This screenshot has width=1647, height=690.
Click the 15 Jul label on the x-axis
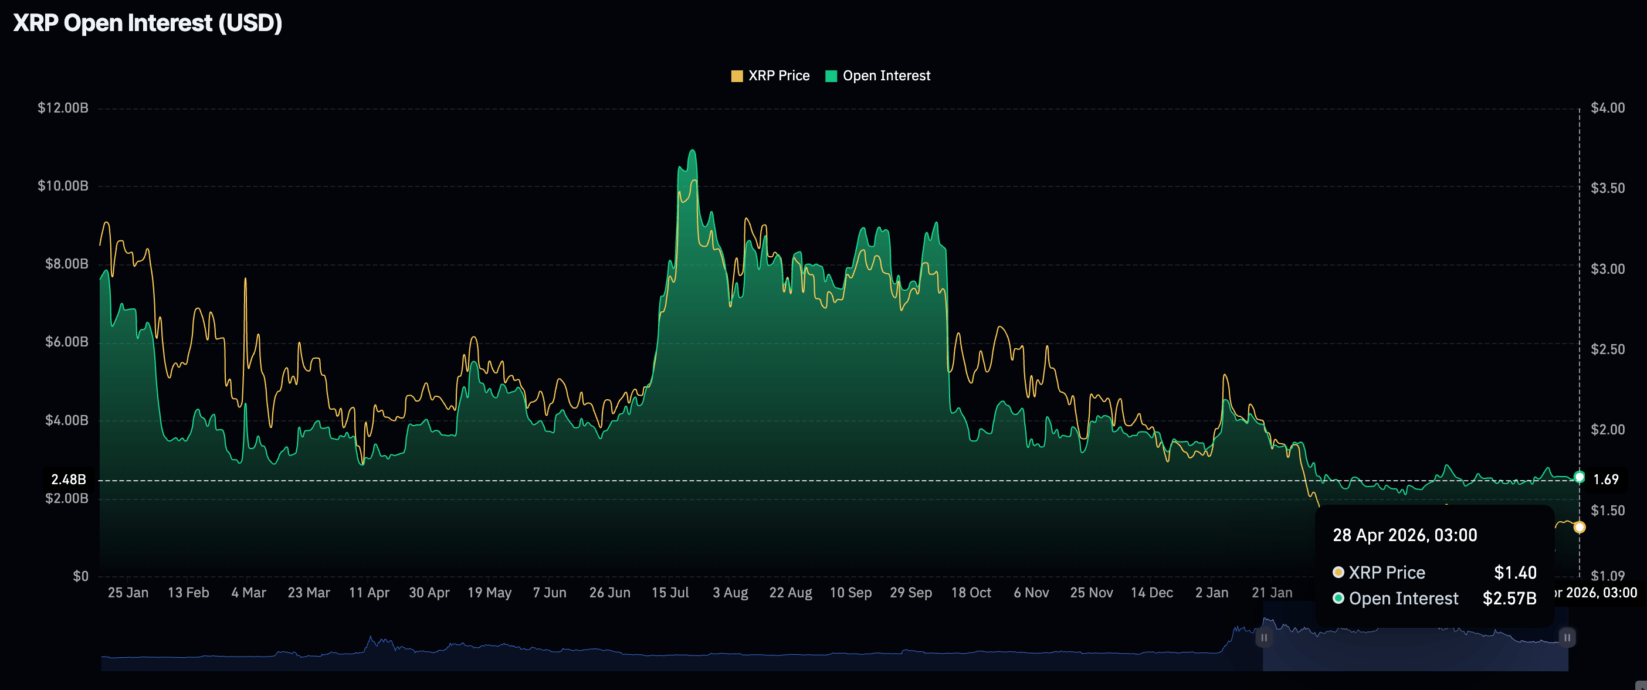[669, 593]
